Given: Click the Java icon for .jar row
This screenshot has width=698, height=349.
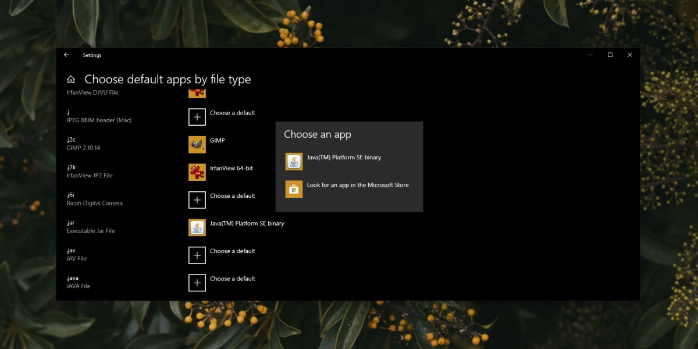Looking at the screenshot, I should click(197, 227).
